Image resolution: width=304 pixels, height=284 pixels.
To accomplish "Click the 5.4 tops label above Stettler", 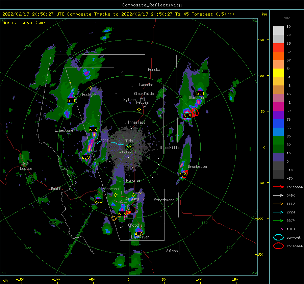I will click(x=200, y=94).
